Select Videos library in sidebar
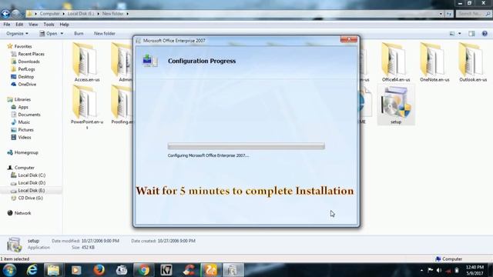Viewport: 493px width, 277px height. tap(24, 137)
